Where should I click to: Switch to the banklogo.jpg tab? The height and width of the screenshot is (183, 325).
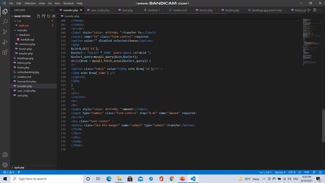point(267,10)
